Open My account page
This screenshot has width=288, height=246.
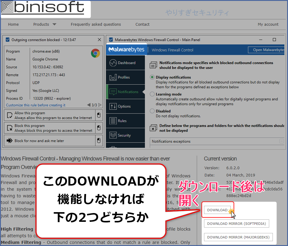[x=268, y=24]
